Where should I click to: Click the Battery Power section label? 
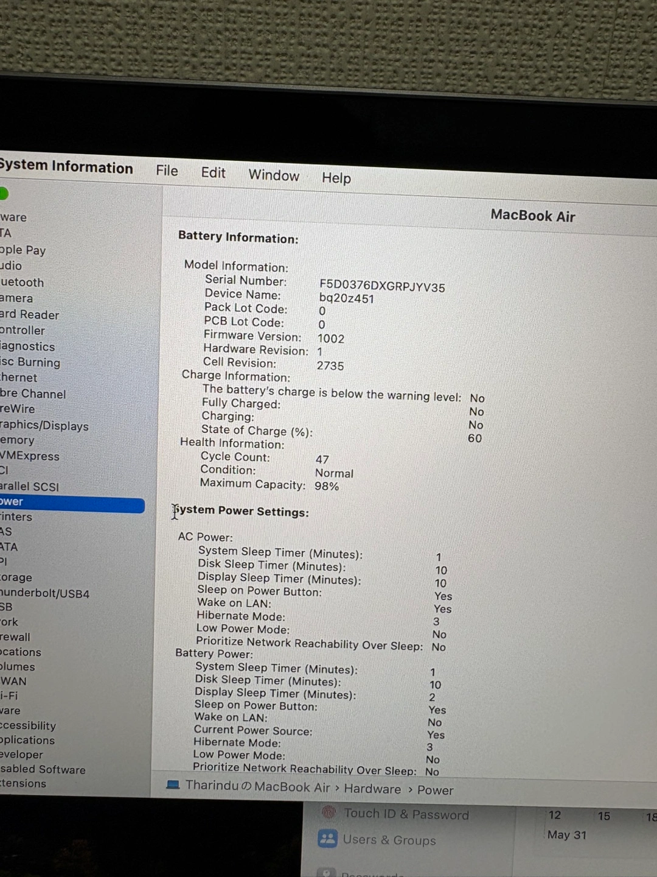click(x=214, y=653)
